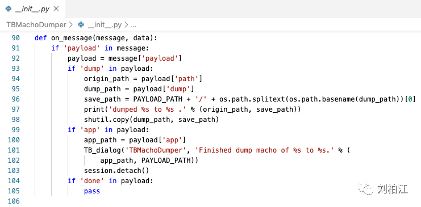Screen dimensions: 421x207
Task: Expand the breadcrumb ellipsis symbol list
Action: point(134,26)
